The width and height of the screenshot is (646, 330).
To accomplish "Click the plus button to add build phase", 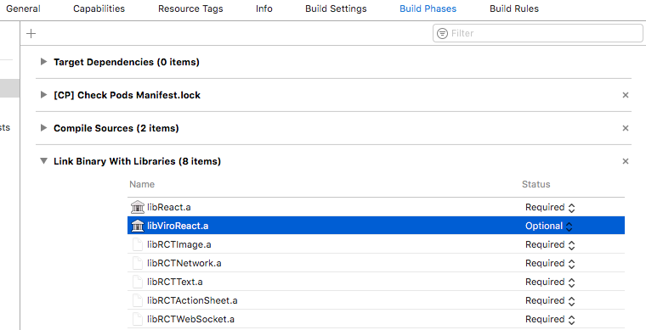I will click(31, 33).
